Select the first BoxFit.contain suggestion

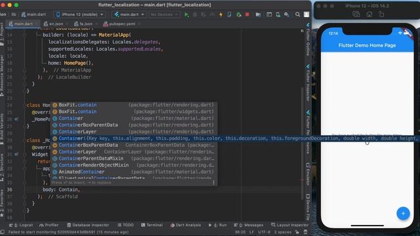pos(134,105)
